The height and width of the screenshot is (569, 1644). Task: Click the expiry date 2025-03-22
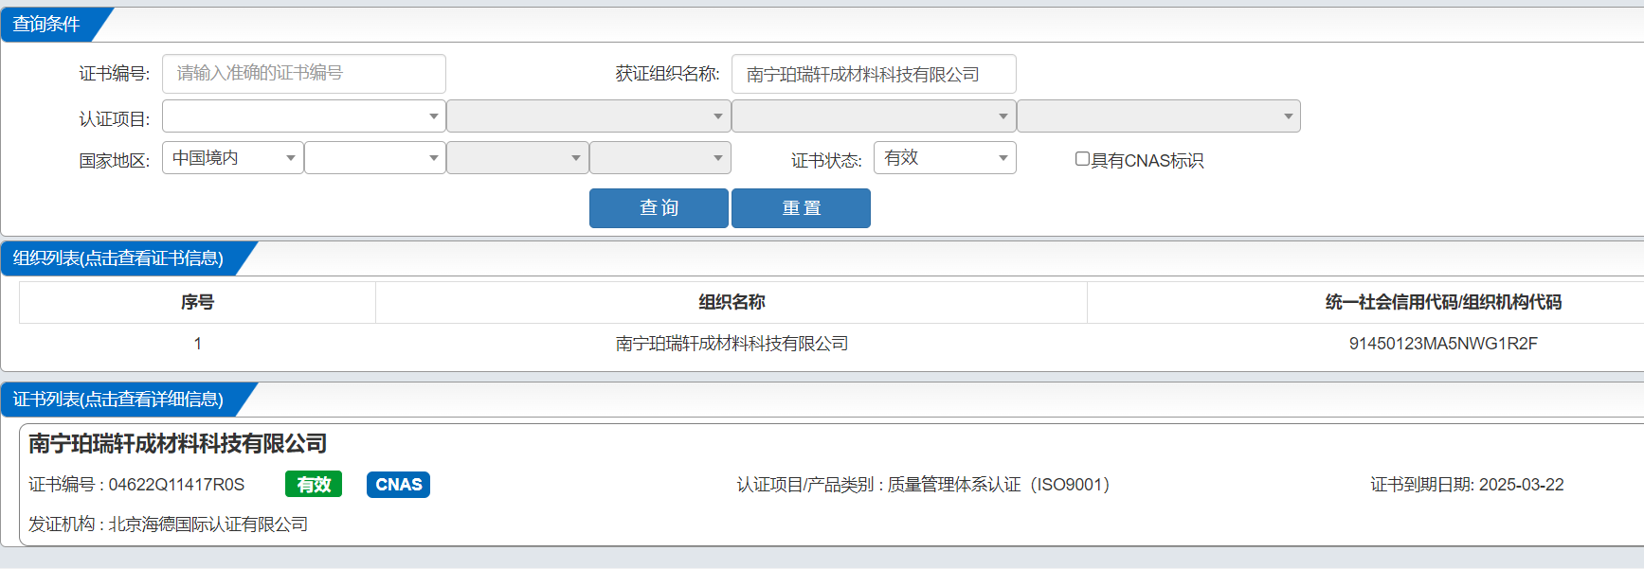(1521, 485)
